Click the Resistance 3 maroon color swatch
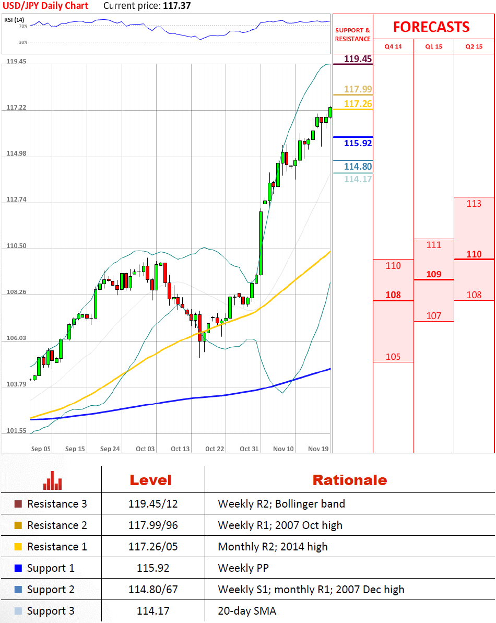 18,504
